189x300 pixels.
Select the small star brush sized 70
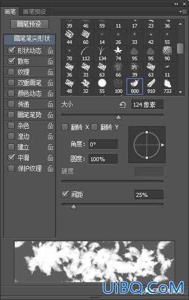(69, 54)
